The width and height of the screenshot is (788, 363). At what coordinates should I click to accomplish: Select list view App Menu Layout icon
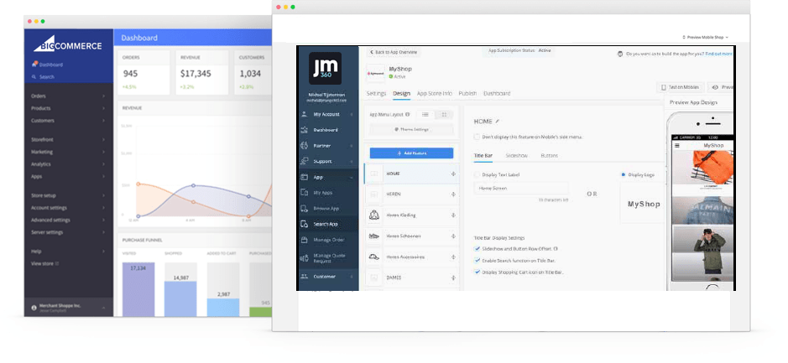point(425,114)
